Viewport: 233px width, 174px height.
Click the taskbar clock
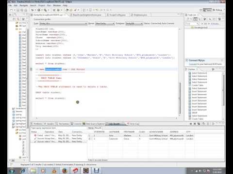click(217, 171)
